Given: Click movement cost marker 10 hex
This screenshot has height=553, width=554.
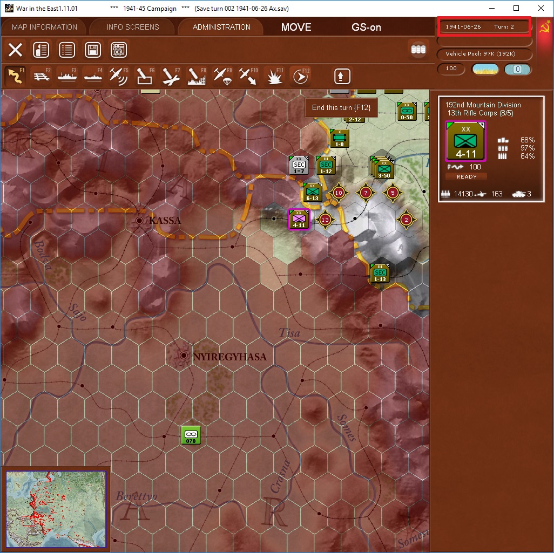Looking at the screenshot, I should pos(339,193).
